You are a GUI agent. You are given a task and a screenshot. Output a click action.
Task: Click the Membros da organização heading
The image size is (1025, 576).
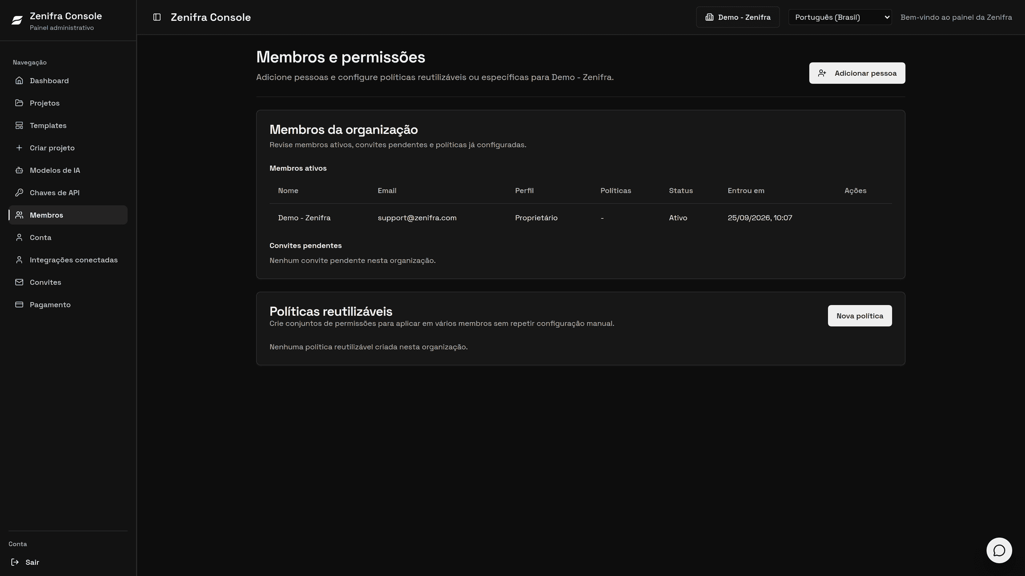pyautogui.click(x=344, y=130)
